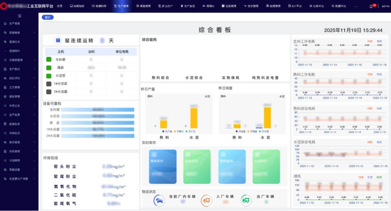Click the green truck icon for 出厂车辆
The width and height of the screenshot is (391, 211).
pyautogui.click(x=246, y=200)
